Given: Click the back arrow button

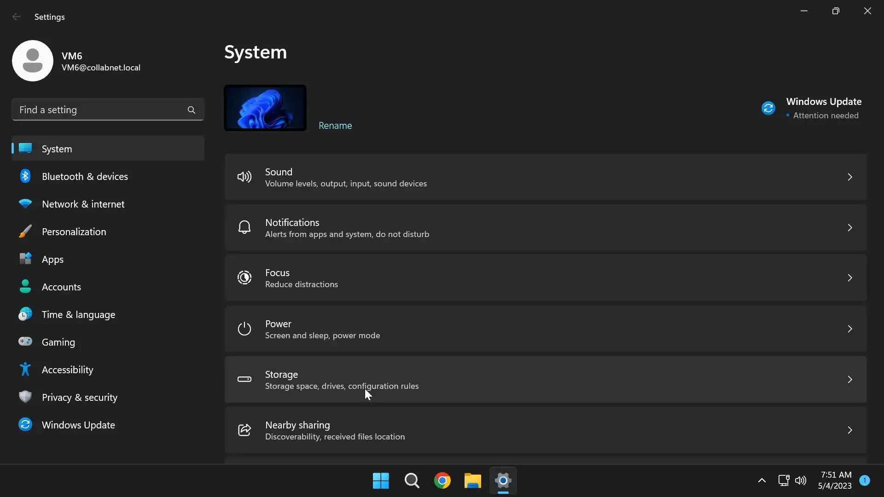Looking at the screenshot, I should [x=17, y=17].
